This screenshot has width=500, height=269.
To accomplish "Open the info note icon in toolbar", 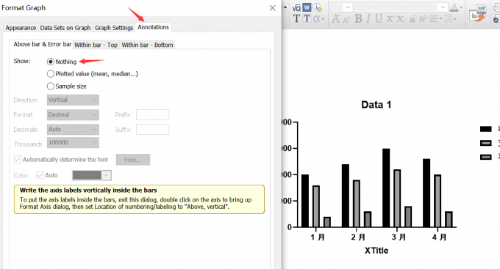I will tap(317, 7).
